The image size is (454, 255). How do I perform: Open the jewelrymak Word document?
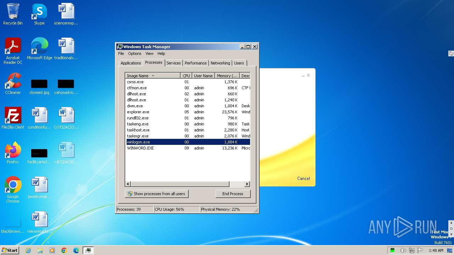(39, 187)
